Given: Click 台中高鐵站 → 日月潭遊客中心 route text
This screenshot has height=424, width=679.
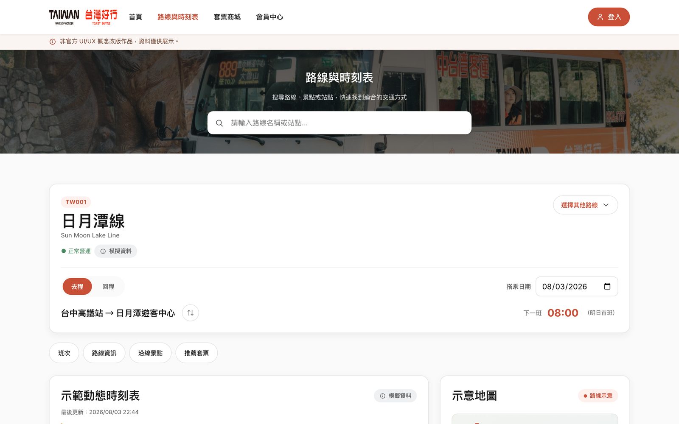Looking at the screenshot, I should pos(118,313).
